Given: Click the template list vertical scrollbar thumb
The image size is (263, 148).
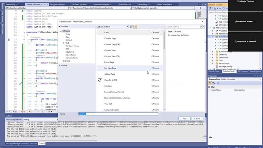Looking at the screenshot, I should tap(164, 40).
